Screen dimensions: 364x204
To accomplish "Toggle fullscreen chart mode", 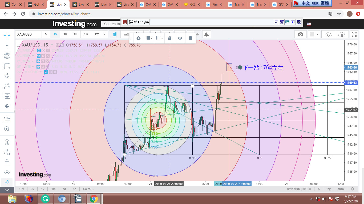I will (354, 34).
